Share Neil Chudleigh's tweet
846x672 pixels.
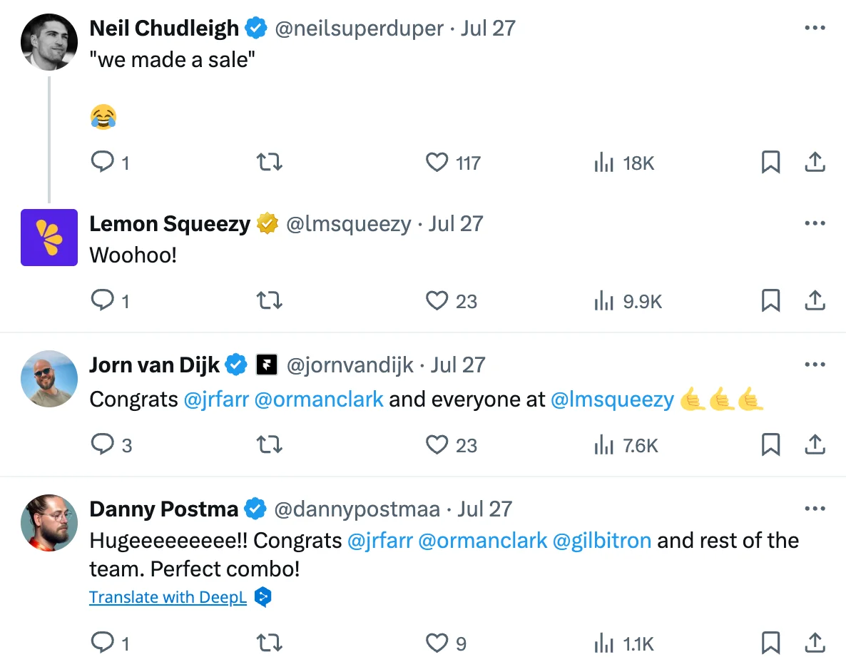tap(815, 162)
